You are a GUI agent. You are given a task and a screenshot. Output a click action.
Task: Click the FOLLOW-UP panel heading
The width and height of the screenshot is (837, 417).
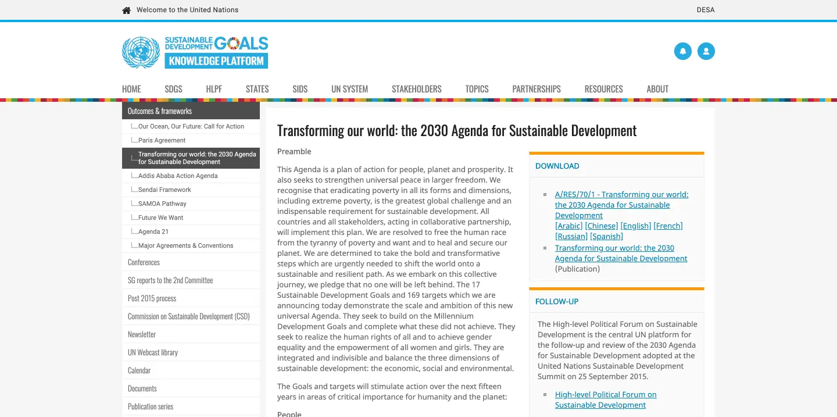point(557,301)
